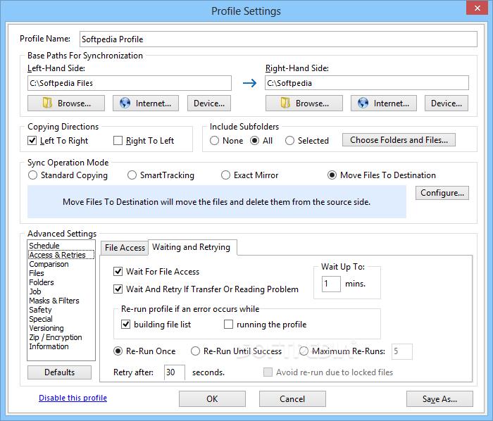Click the Right-Hand Side path field

point(367,83)
